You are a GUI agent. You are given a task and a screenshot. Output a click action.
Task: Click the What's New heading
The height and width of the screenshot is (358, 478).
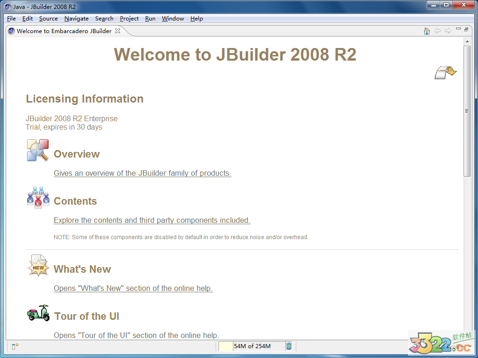(x=82, y=269)
